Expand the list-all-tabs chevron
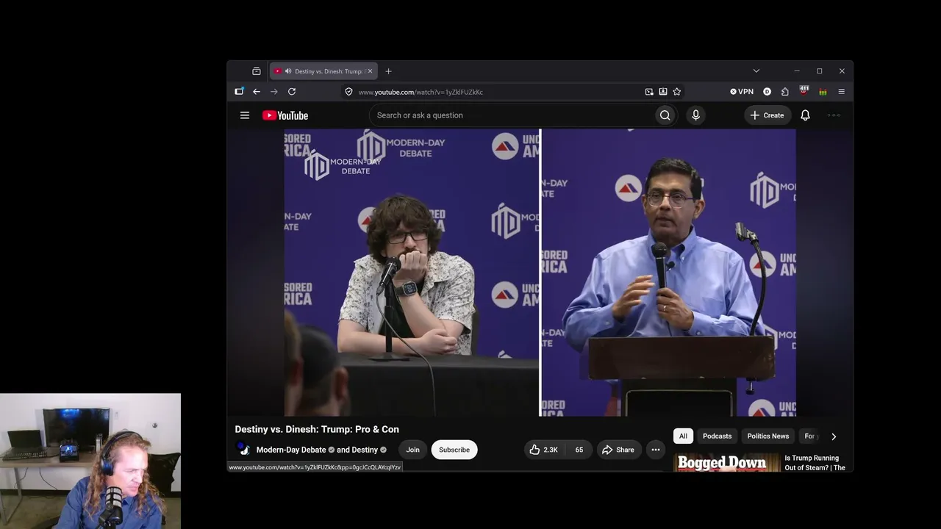This screenshot has width=941, height=529. (x=756, y=71)
